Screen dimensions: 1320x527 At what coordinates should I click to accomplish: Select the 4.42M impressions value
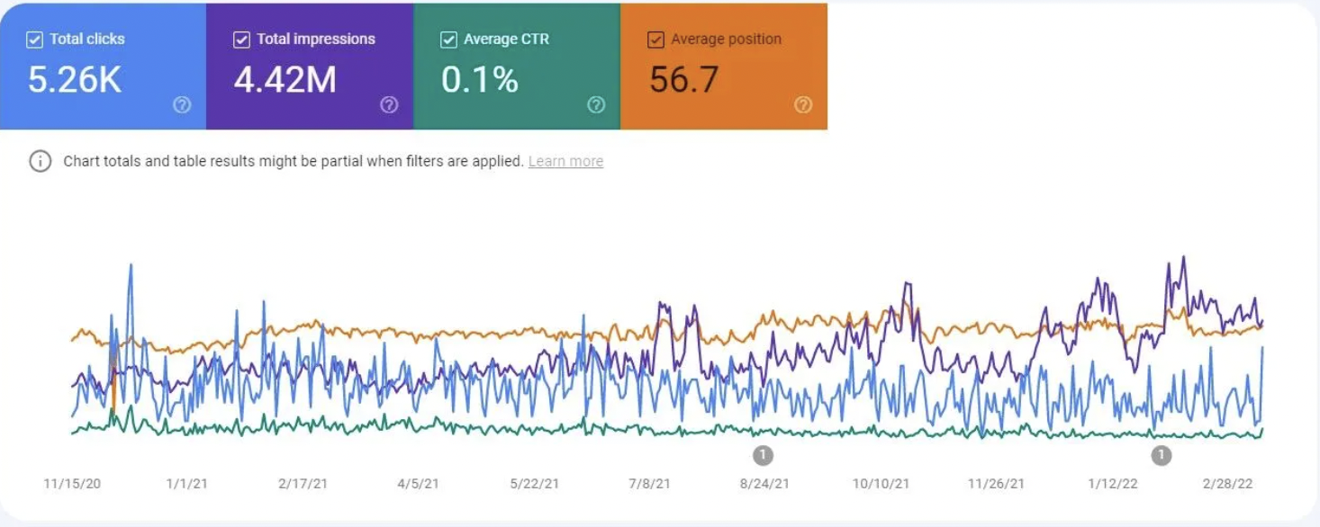click(x=285, y=80)
